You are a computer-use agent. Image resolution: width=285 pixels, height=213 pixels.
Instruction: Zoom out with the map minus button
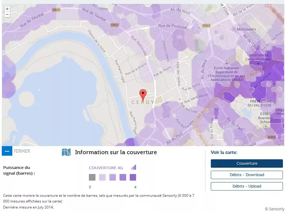(x=7, y=14)
